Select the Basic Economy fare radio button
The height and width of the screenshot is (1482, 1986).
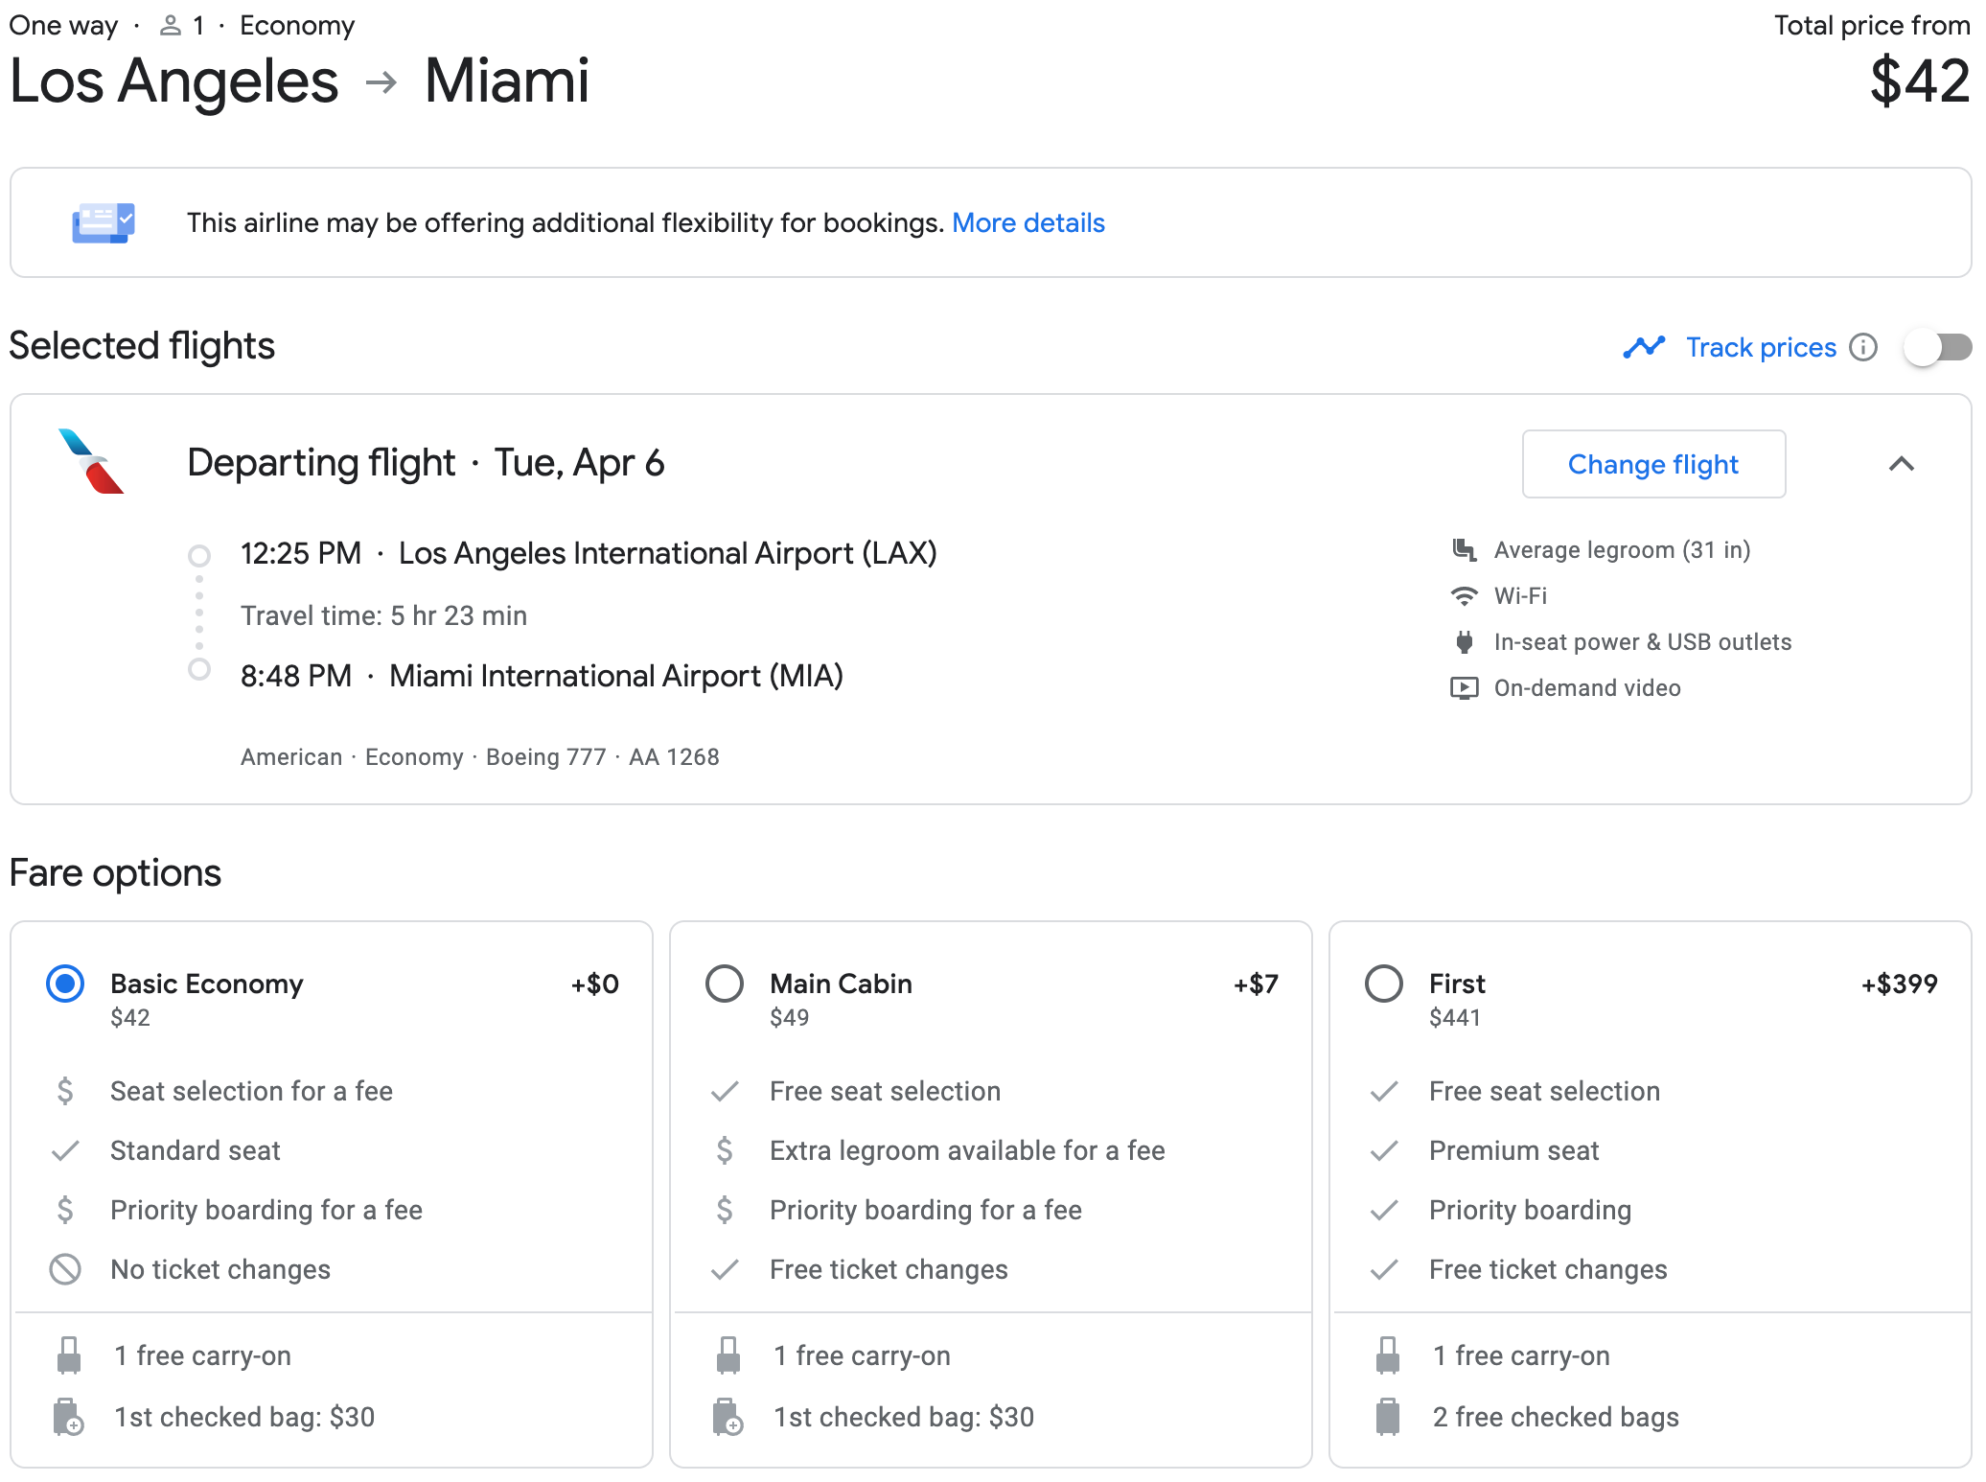[x=65, y=984]
